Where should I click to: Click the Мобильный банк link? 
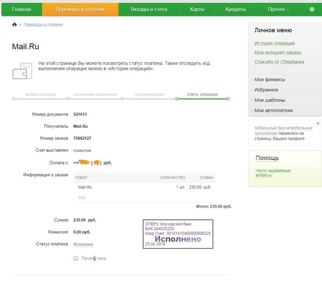tap(270, 128)
